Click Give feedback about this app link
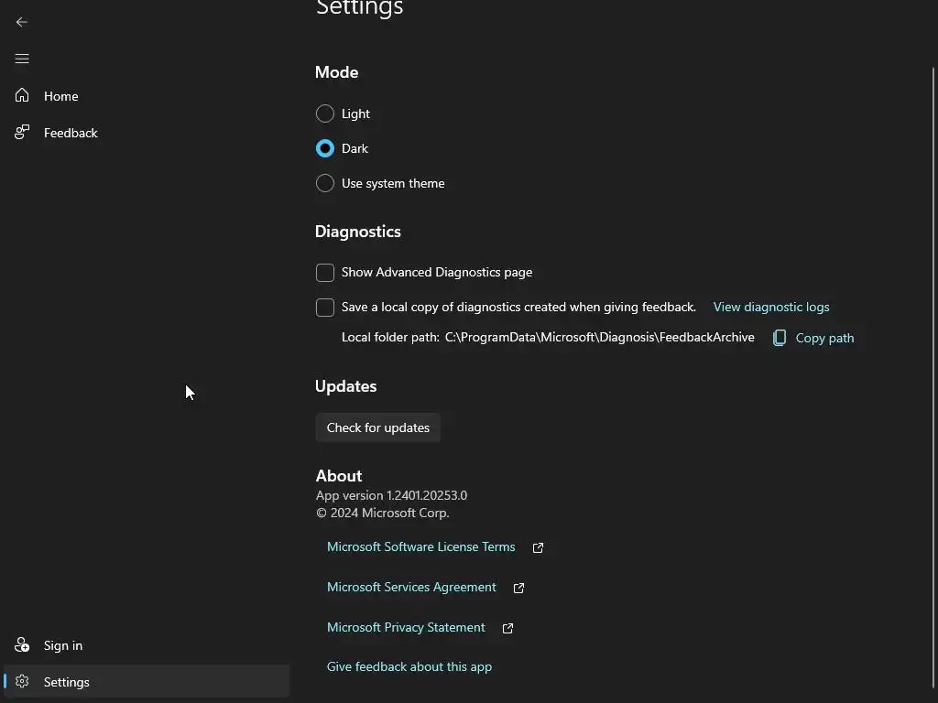The width and height of the screenshot is (938, 703). coord(409,666)
